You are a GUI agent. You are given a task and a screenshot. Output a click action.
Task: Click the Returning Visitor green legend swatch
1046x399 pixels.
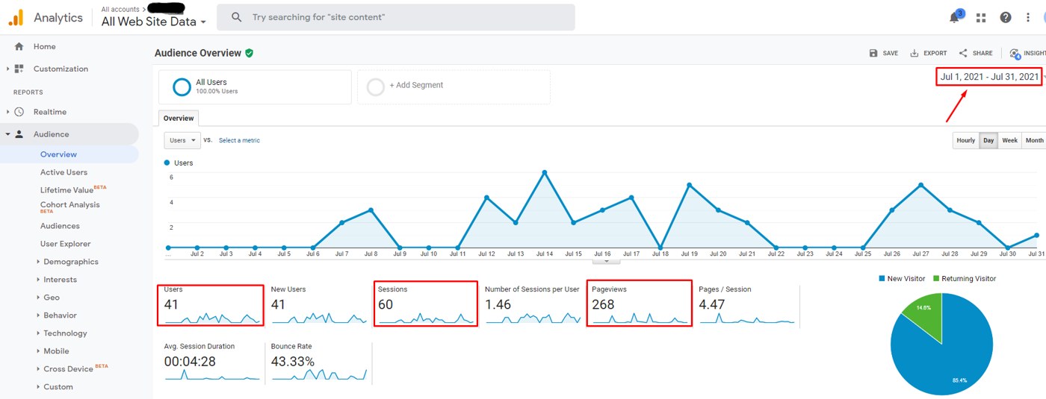point(935,279)
